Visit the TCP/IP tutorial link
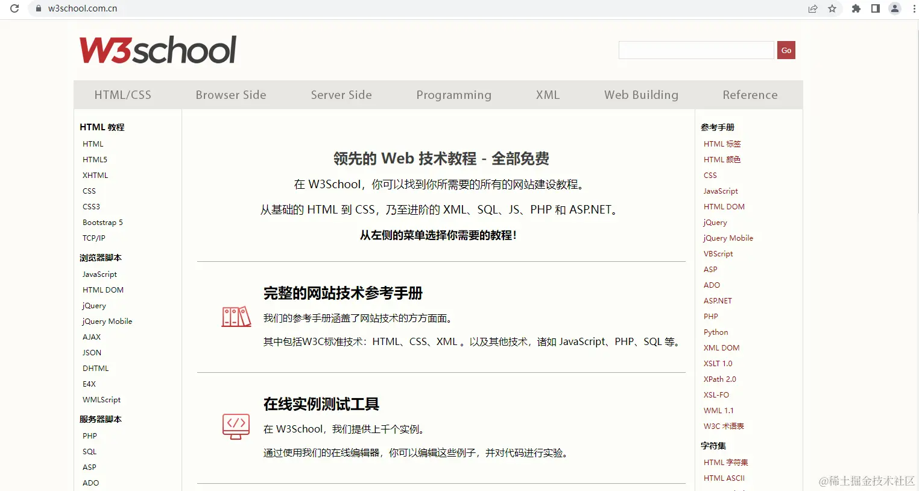Screen dimensions: 919x491 coord(94,238)
